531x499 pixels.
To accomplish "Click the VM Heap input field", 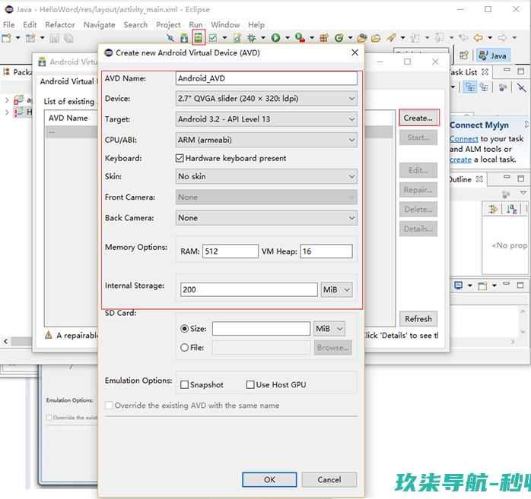I will click(x=326, y=251).
